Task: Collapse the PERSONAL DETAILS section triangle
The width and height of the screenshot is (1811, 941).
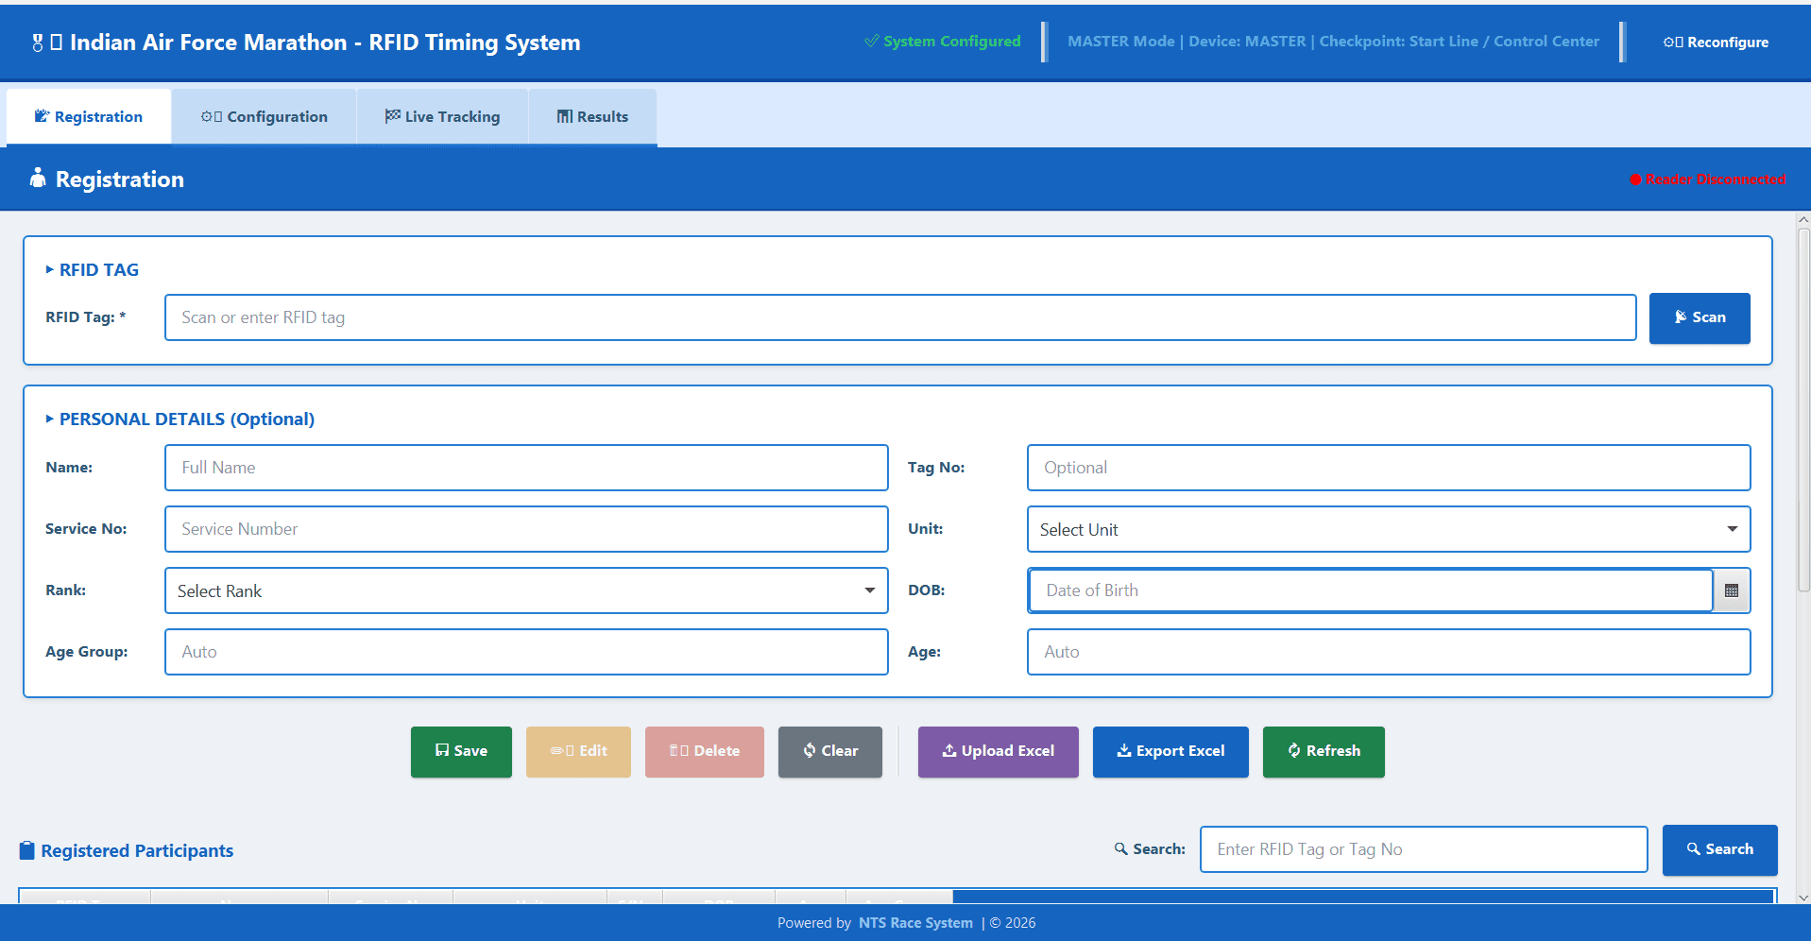Action: pos(50,419)
